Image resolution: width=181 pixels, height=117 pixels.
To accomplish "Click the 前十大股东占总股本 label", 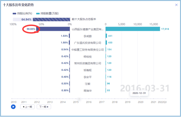I will (84, 19).
